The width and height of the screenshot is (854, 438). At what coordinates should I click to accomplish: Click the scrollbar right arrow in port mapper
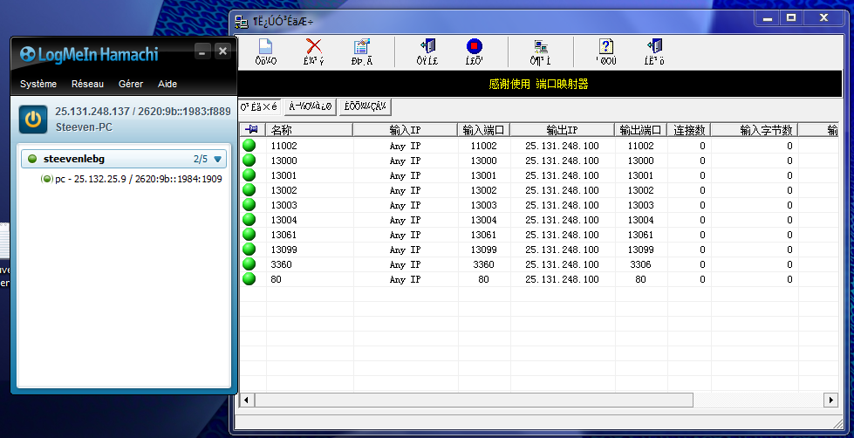click(830, 400)
